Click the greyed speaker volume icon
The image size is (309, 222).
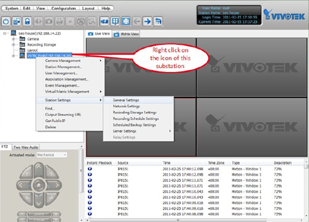pyautogui.click(x=38, y=21)
